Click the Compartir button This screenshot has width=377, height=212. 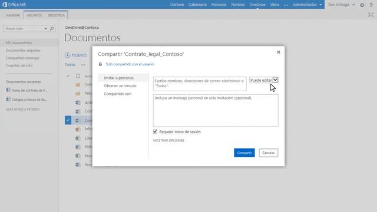[244, 153]
